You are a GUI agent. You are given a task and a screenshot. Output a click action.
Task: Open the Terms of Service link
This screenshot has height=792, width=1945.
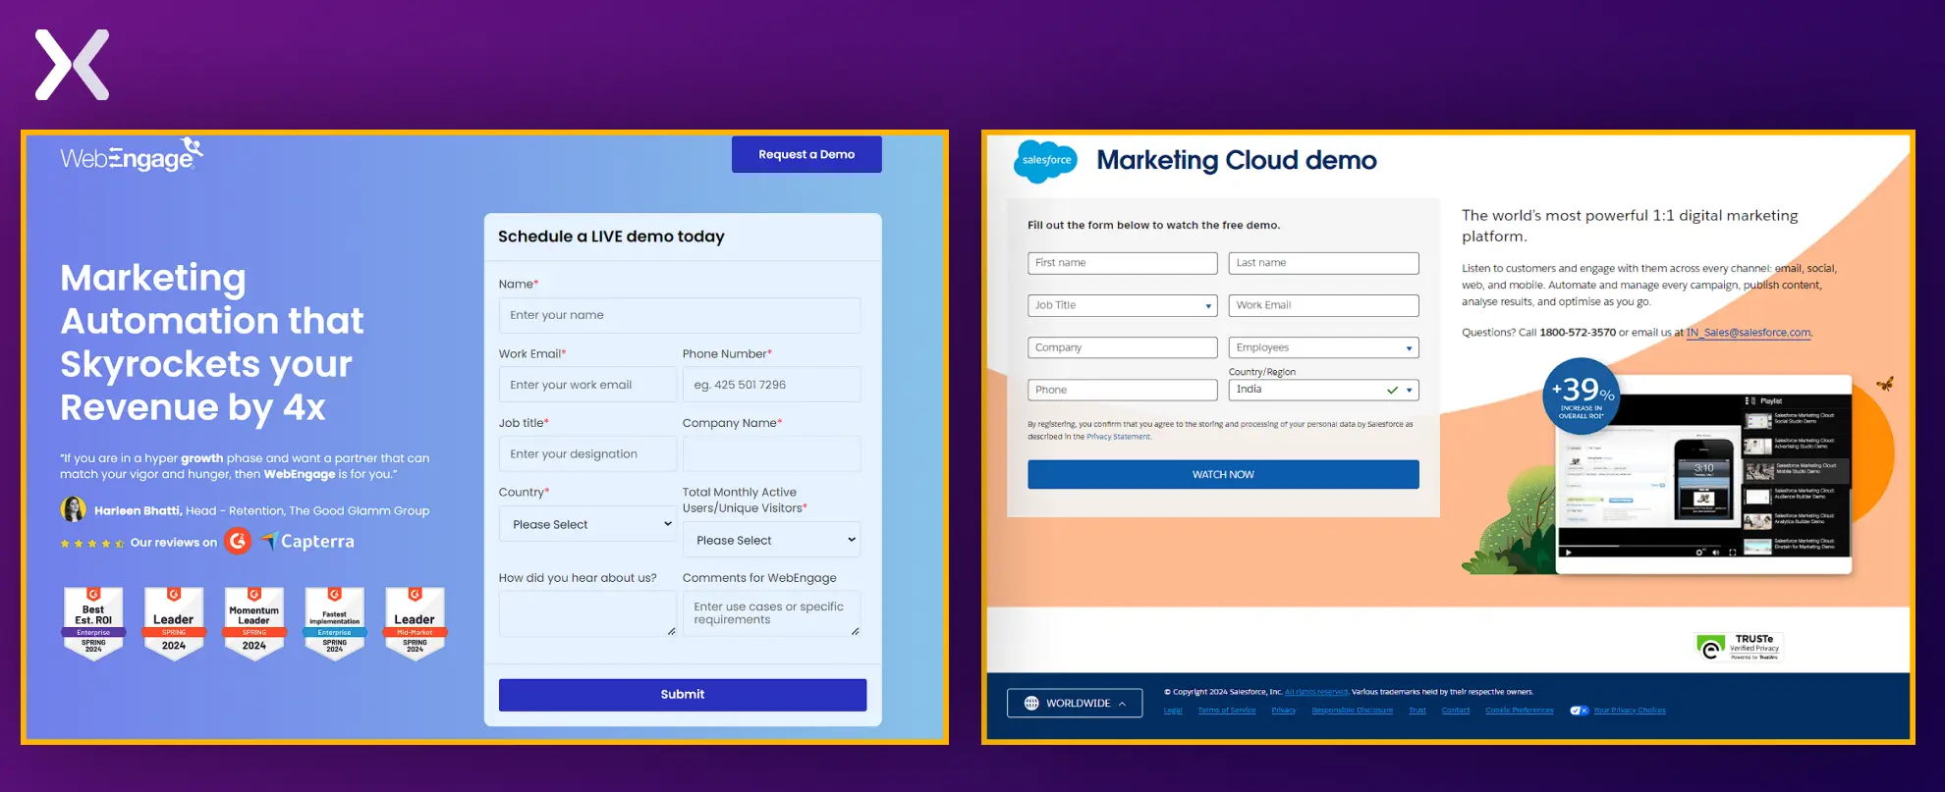[1227, 711]
